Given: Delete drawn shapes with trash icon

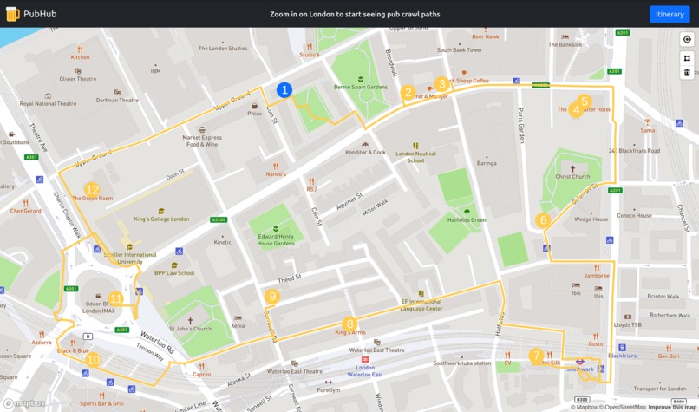Looking at the screenshot, I should [687, 72].
